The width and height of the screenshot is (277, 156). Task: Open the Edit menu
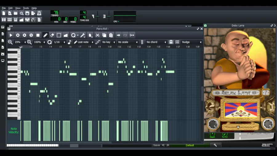tap(10, 8)
